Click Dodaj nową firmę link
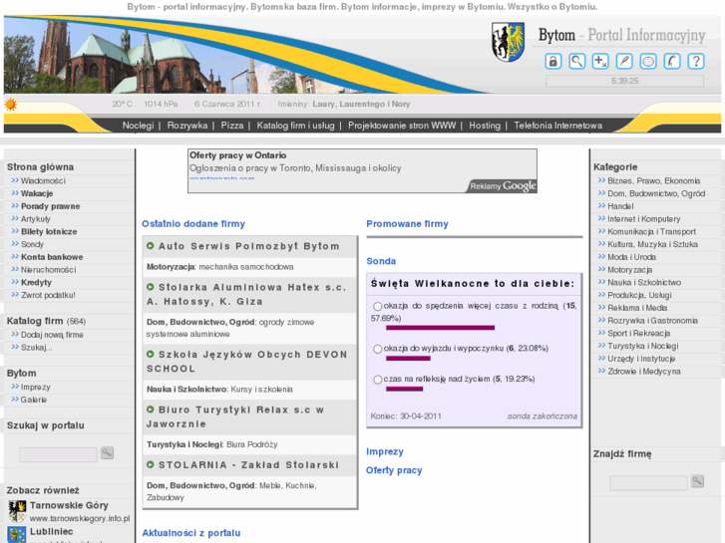Viewport: 725px width, 543px height. (52, 335)
